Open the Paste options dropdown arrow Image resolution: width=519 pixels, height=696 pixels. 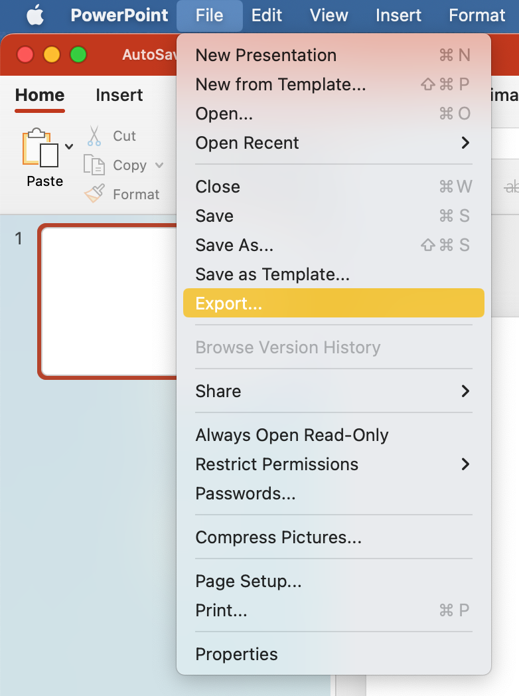click(x=69, y=147)
